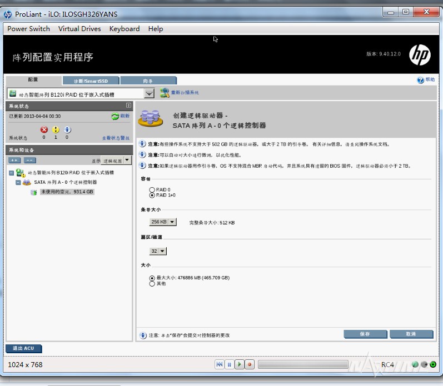Click the gray status indicator icon

tap(424, 364)
